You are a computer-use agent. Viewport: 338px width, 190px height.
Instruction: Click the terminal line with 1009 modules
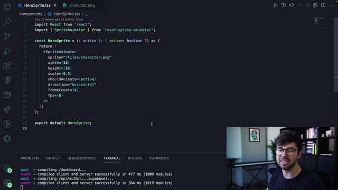[x=96, y=174]
